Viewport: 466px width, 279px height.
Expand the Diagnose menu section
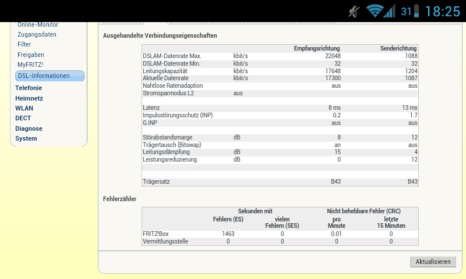point(29,128)
